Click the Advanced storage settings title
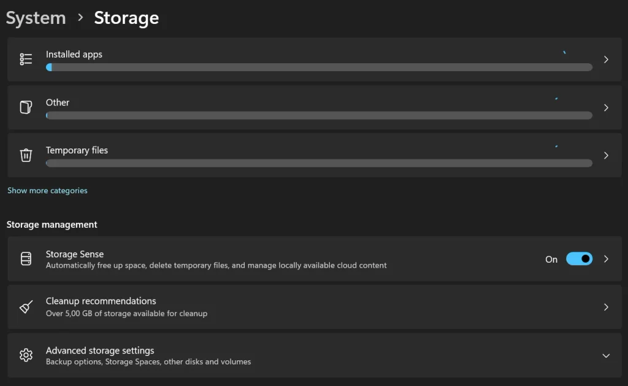Image resolution: width=628 pixels, height=386 pixels. point(100,350)
